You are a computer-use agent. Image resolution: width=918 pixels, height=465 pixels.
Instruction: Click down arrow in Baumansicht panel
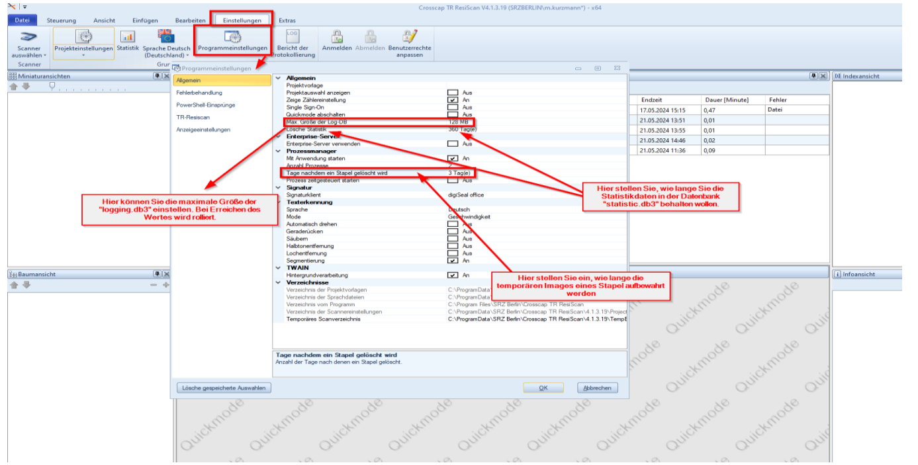pos(26,284)
